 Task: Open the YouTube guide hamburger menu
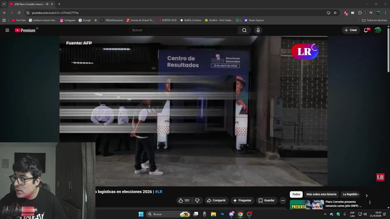click(7, 30)
